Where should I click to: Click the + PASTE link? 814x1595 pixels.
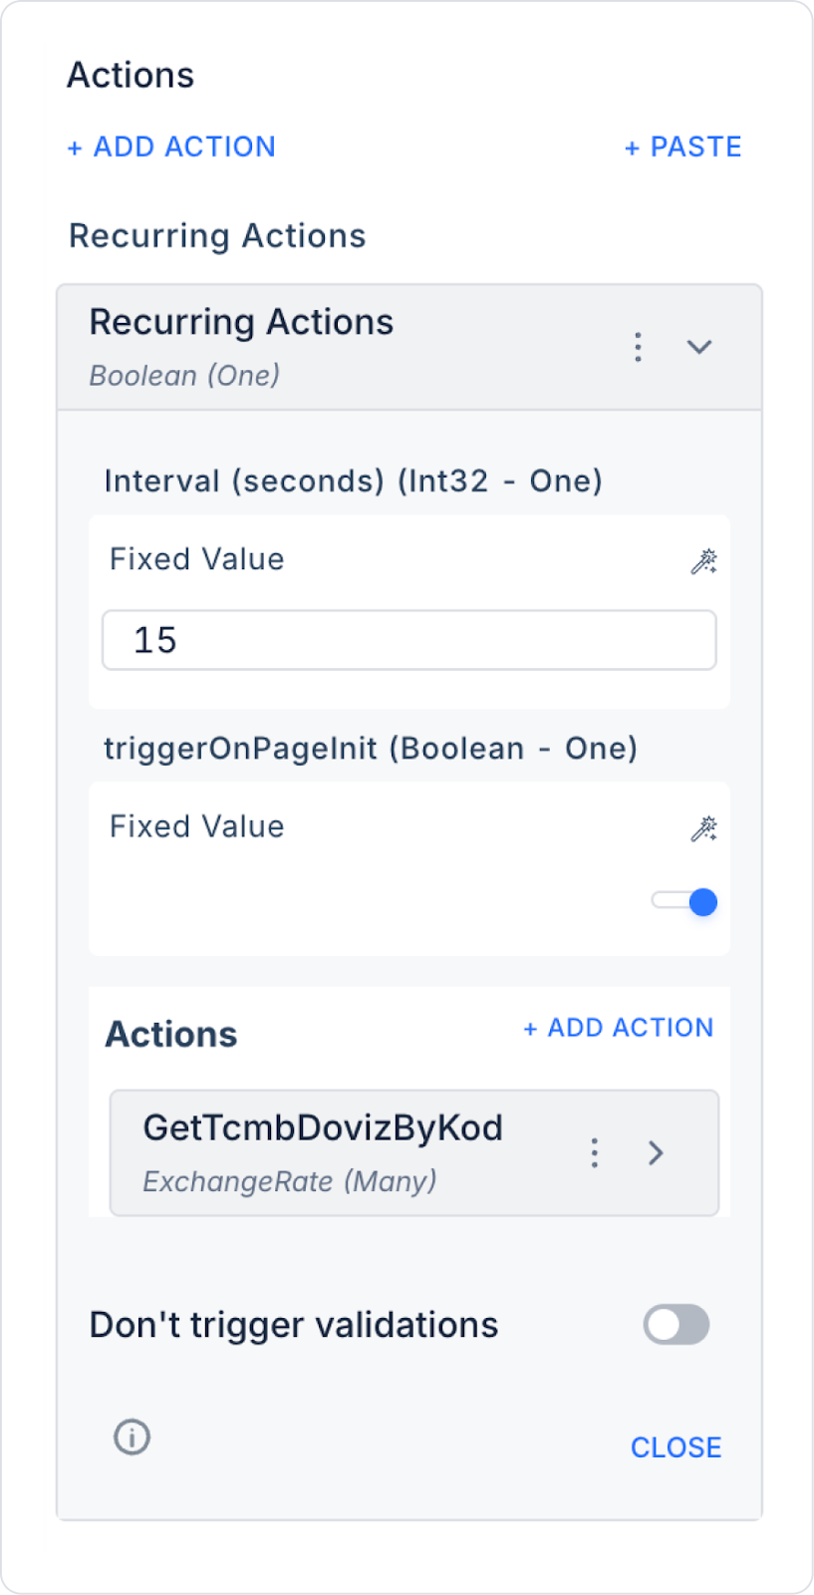click(x=682, y=147)
